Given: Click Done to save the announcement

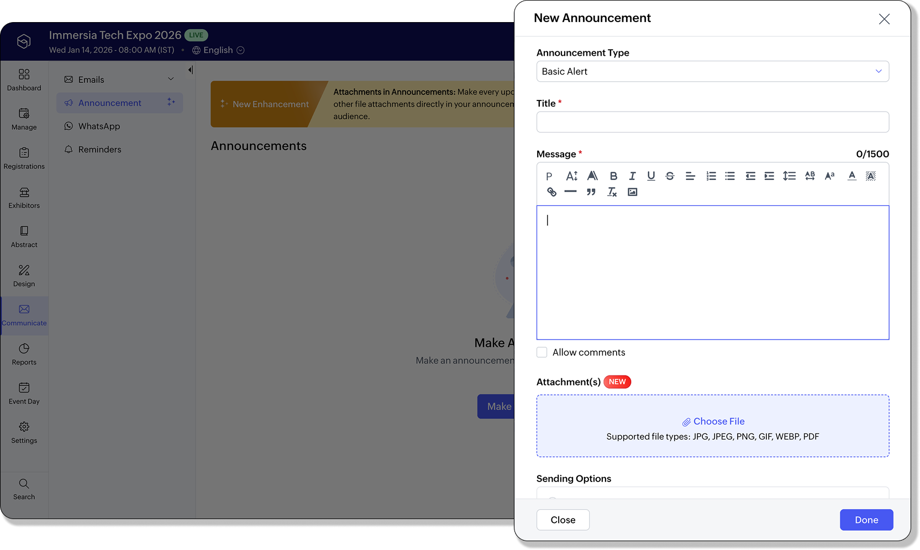Looking at the screenshot, I should (866, 520).
